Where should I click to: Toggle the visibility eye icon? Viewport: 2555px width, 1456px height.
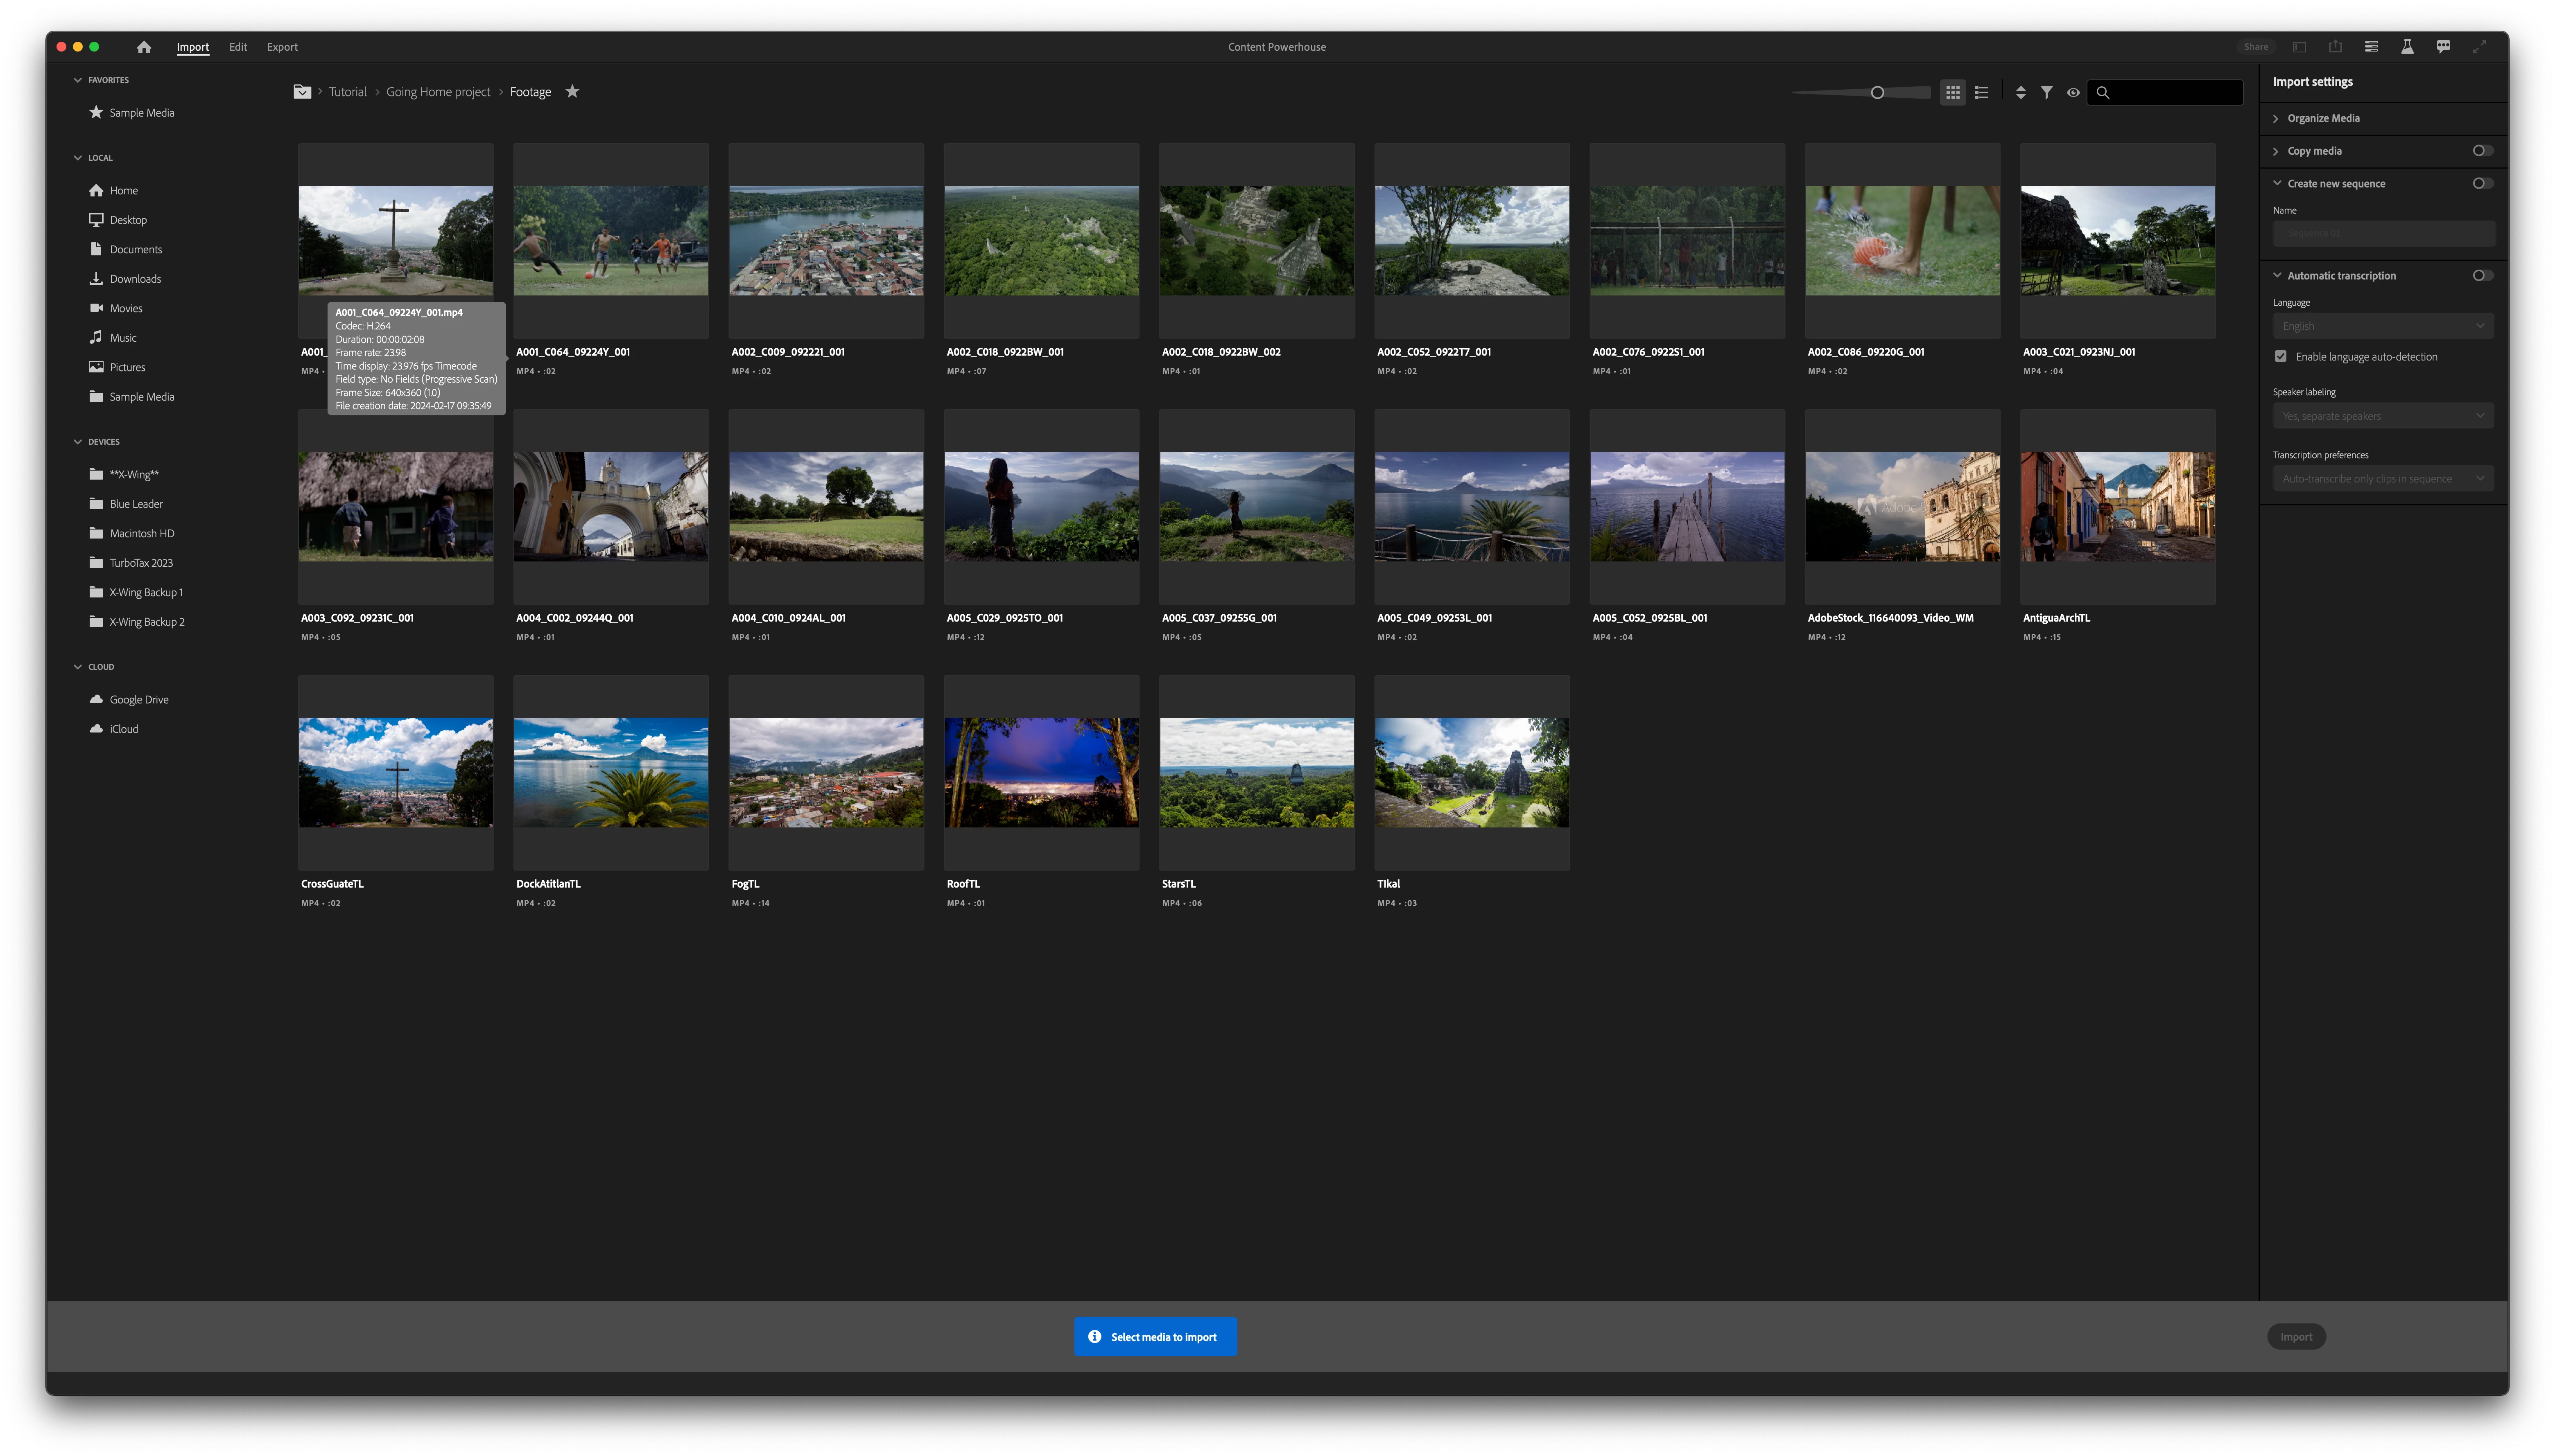pyautogui.click(x=2073, y=92)
